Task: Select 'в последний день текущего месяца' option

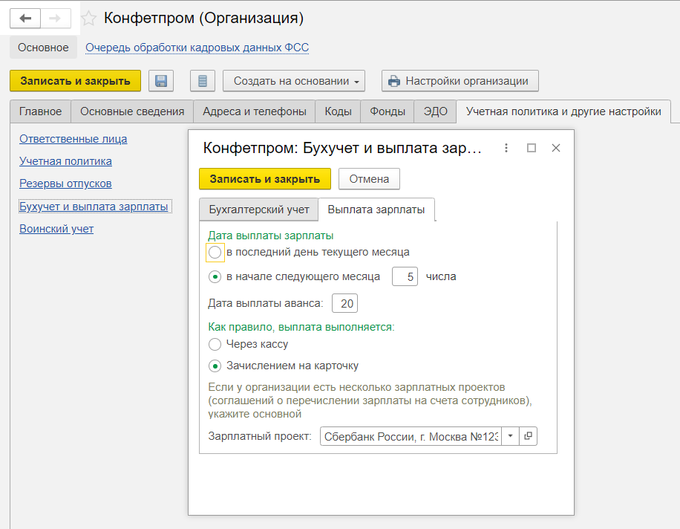Action: point(215,252)
